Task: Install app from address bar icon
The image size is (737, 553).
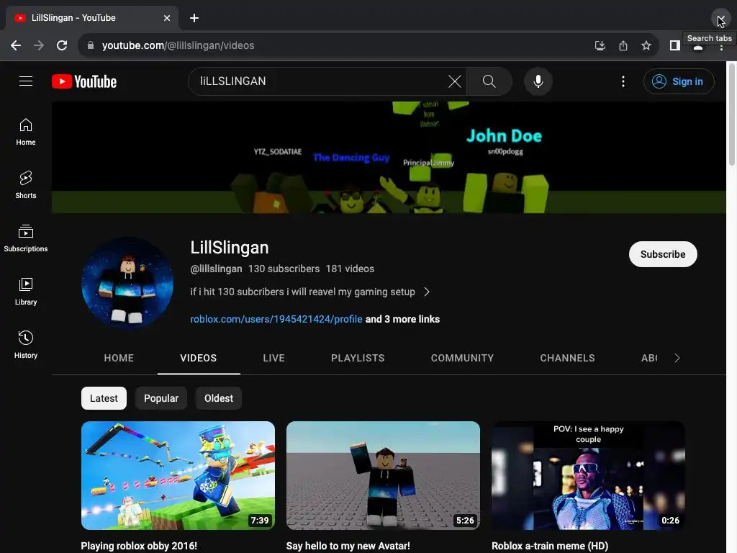Action: [x=600, y=45]
